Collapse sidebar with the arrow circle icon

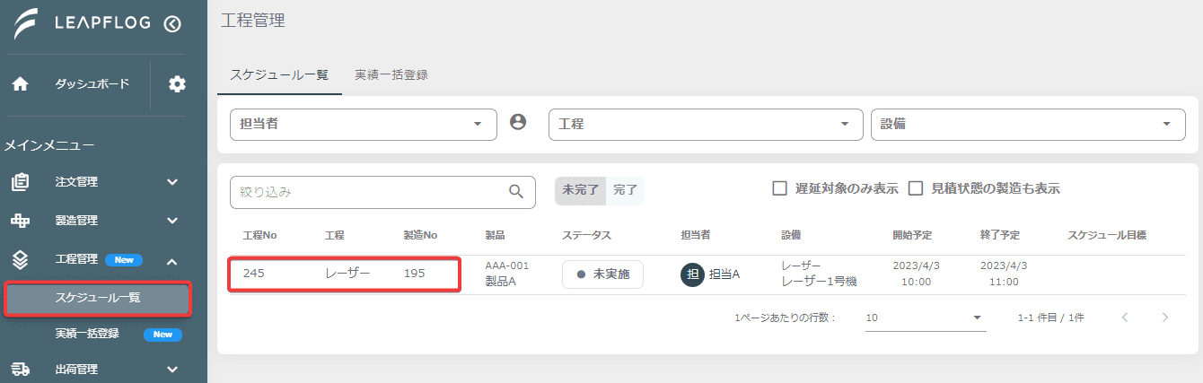click(x=173, y=24)
